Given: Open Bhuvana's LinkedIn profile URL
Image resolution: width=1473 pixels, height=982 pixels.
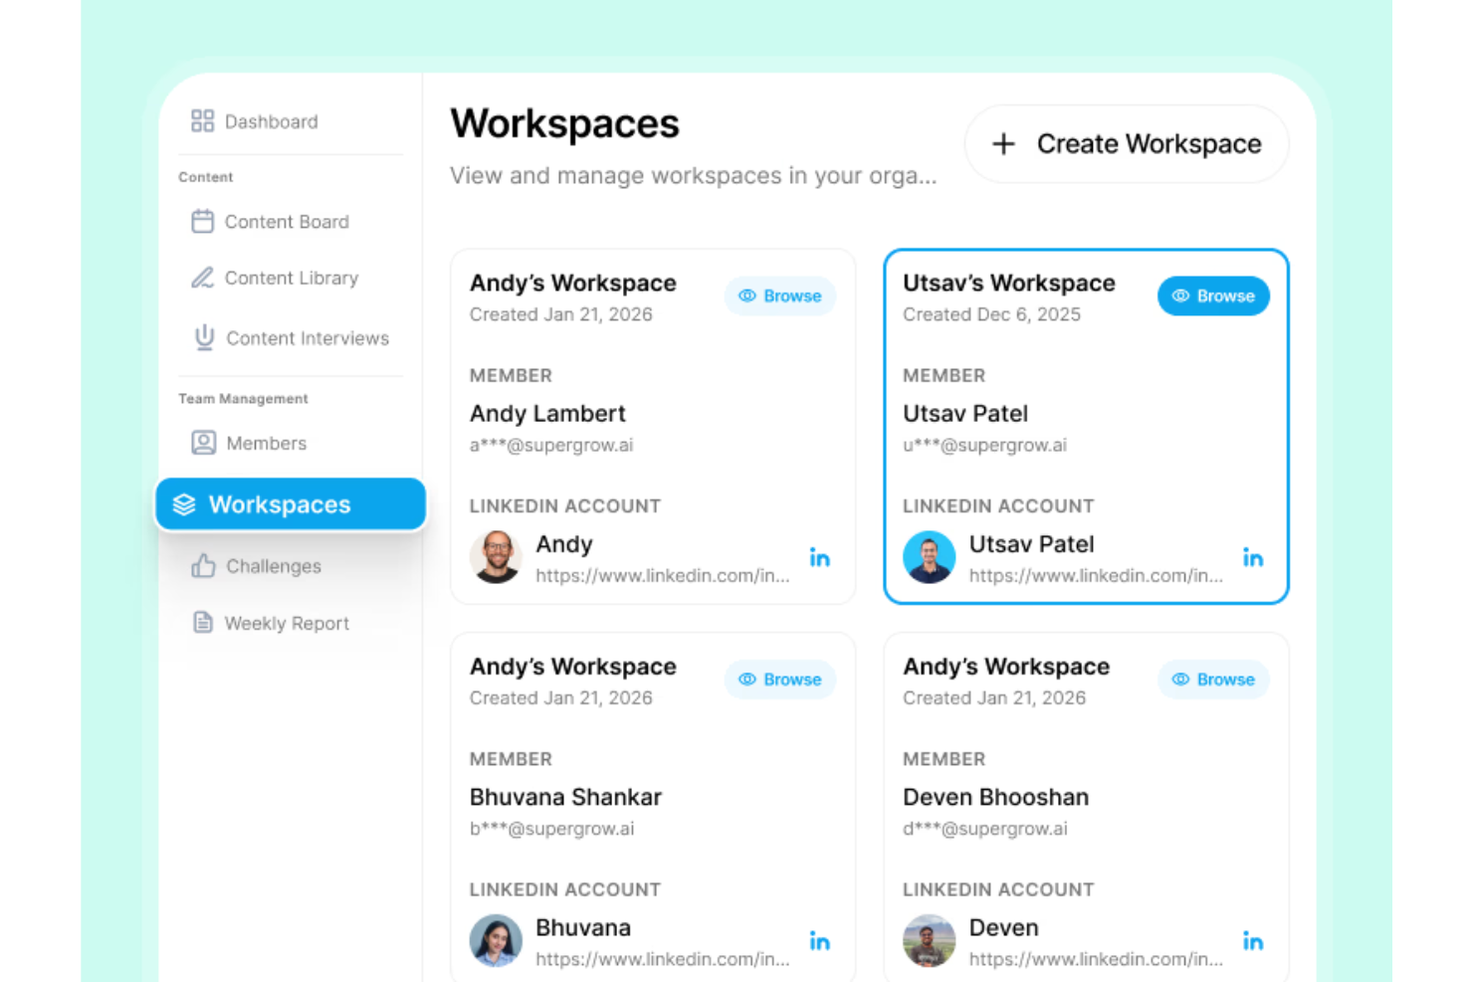Looking at the screenshot, I should click(663, 959).
